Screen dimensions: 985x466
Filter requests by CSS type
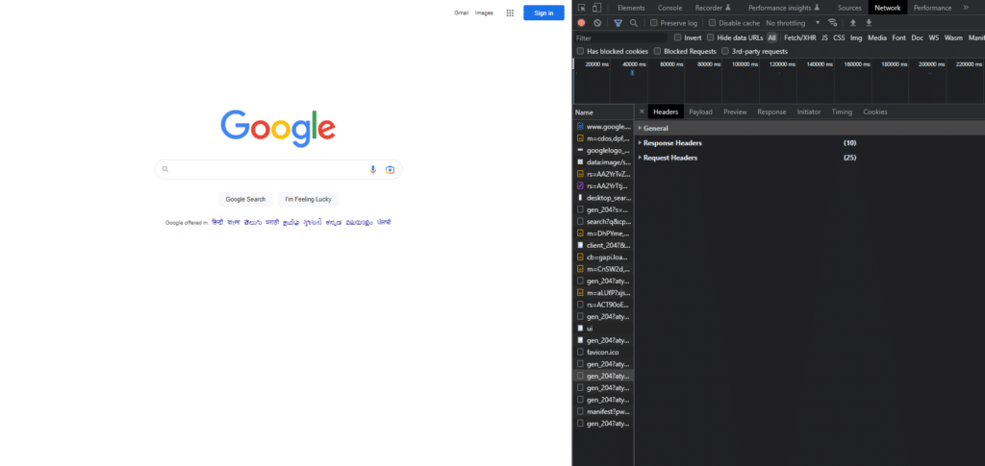point(839,37)
